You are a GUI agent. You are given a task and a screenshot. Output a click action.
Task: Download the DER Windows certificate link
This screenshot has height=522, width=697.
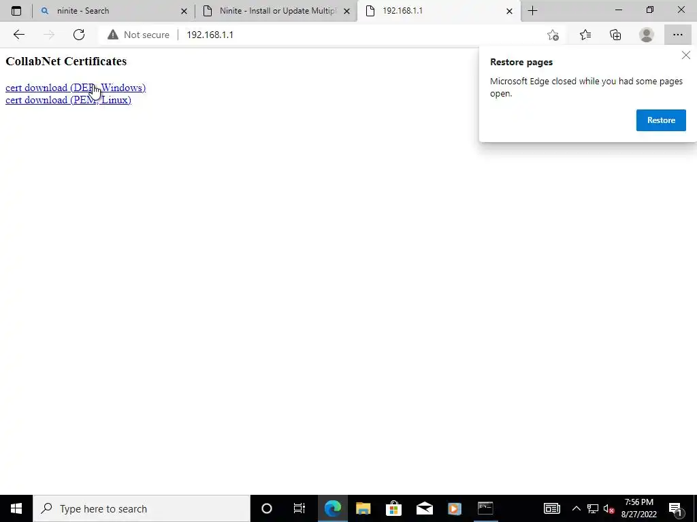click(x=76, y=88)
